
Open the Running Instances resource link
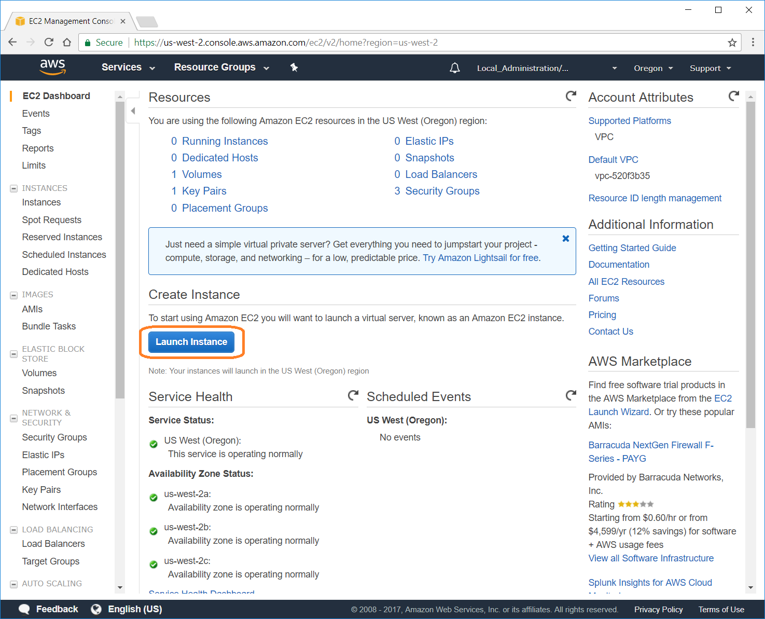225,141
